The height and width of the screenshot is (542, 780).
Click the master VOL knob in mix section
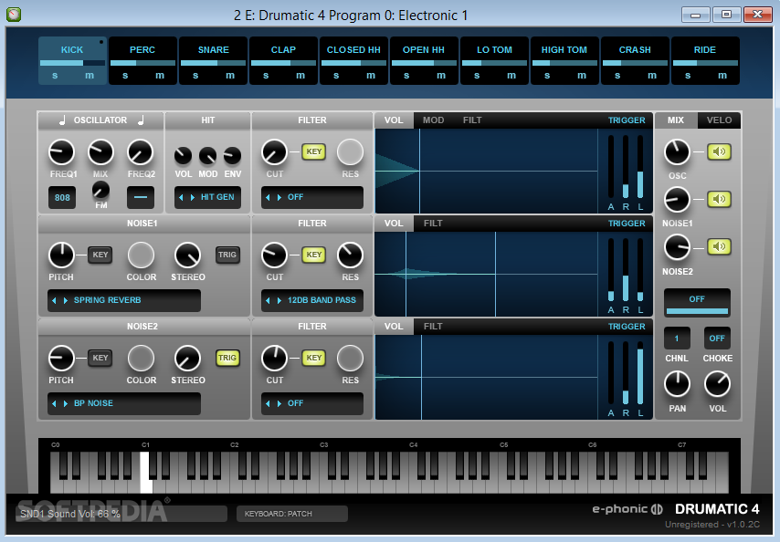717,384
